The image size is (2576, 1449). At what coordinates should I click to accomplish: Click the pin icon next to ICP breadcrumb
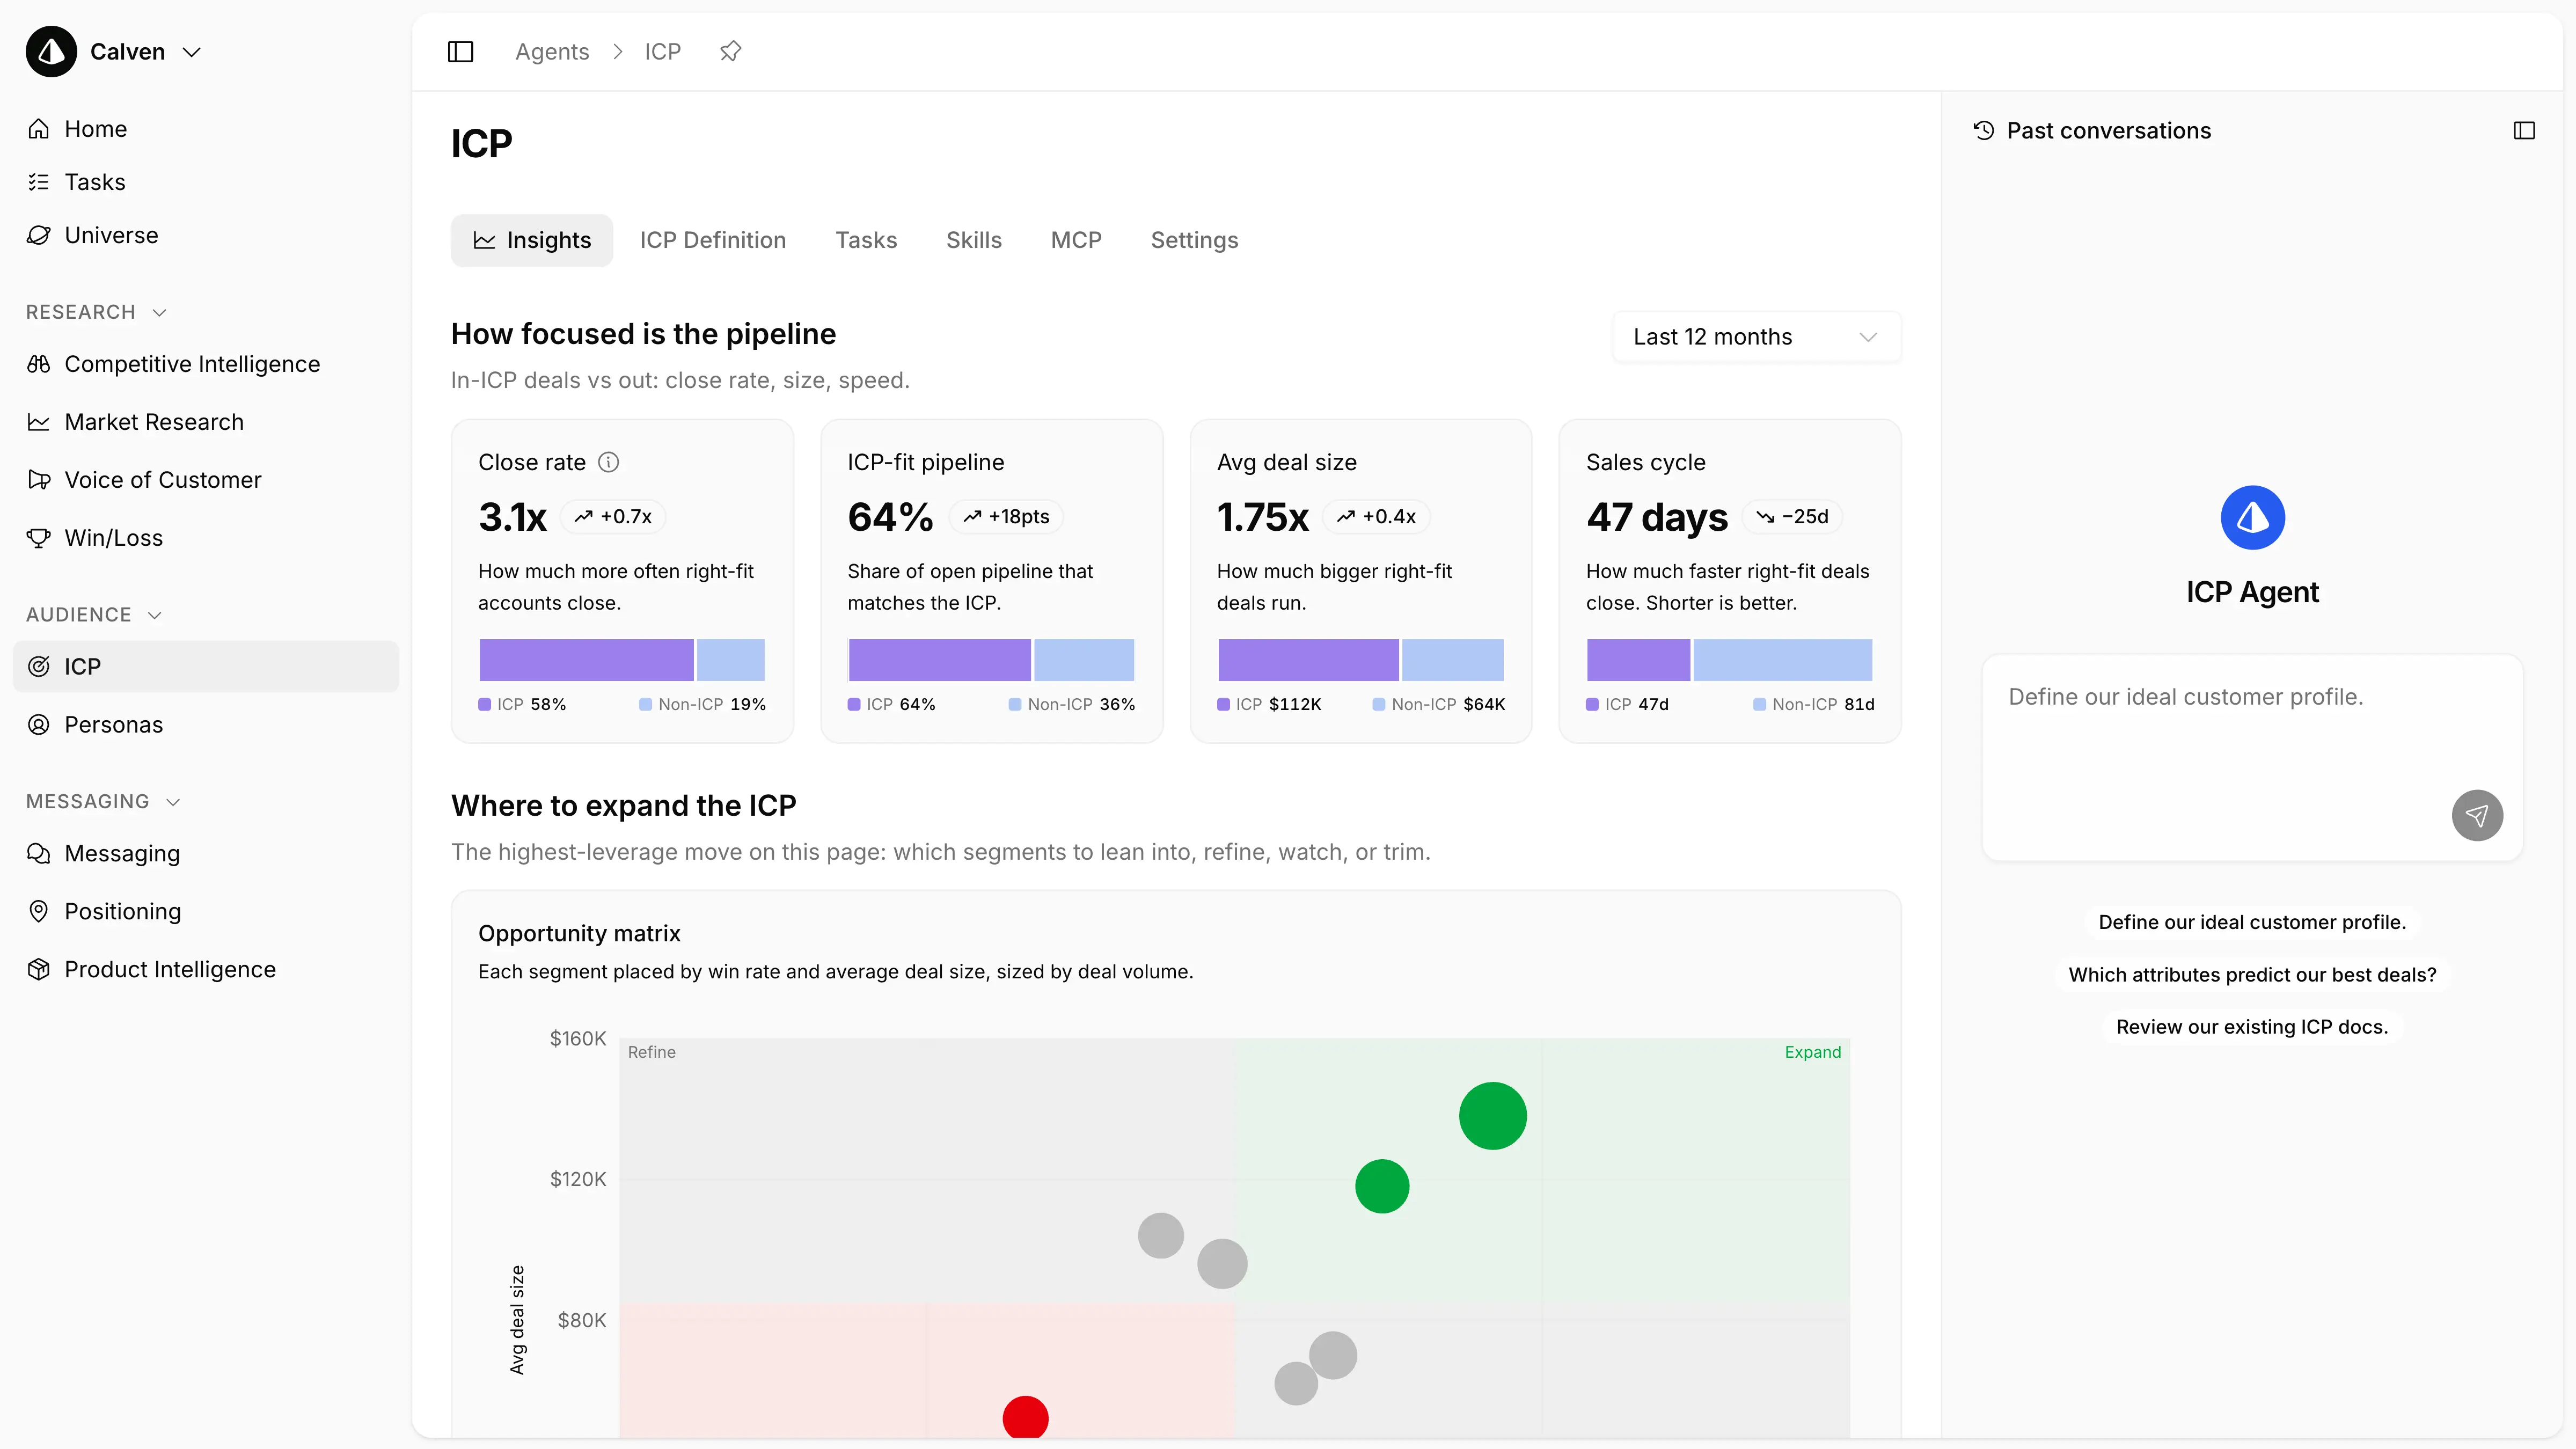pos(730,51)
